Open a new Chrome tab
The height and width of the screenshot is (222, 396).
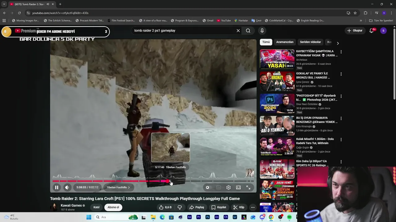point(60,4)
